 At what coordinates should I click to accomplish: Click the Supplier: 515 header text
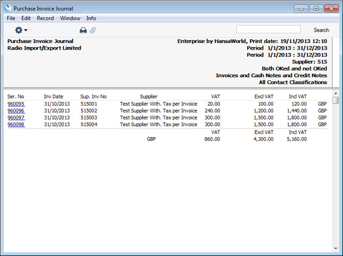pos(310,62)
